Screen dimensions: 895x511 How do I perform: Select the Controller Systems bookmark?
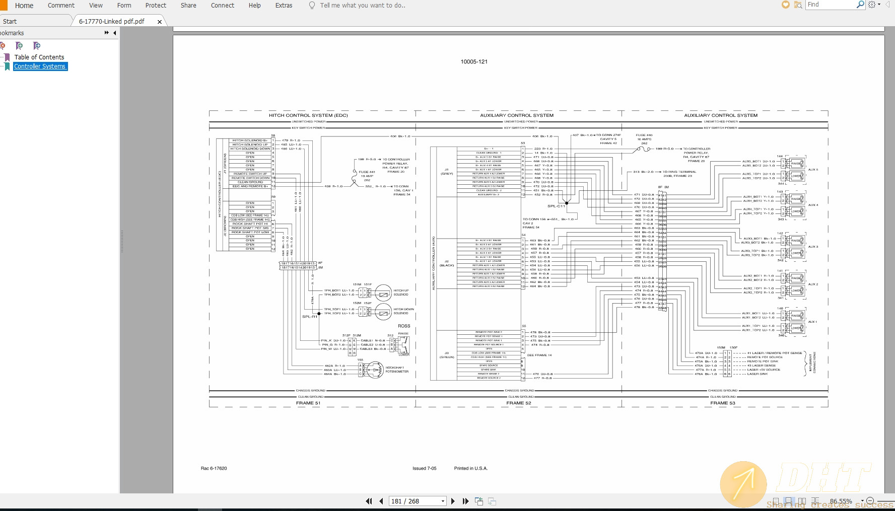40,66
